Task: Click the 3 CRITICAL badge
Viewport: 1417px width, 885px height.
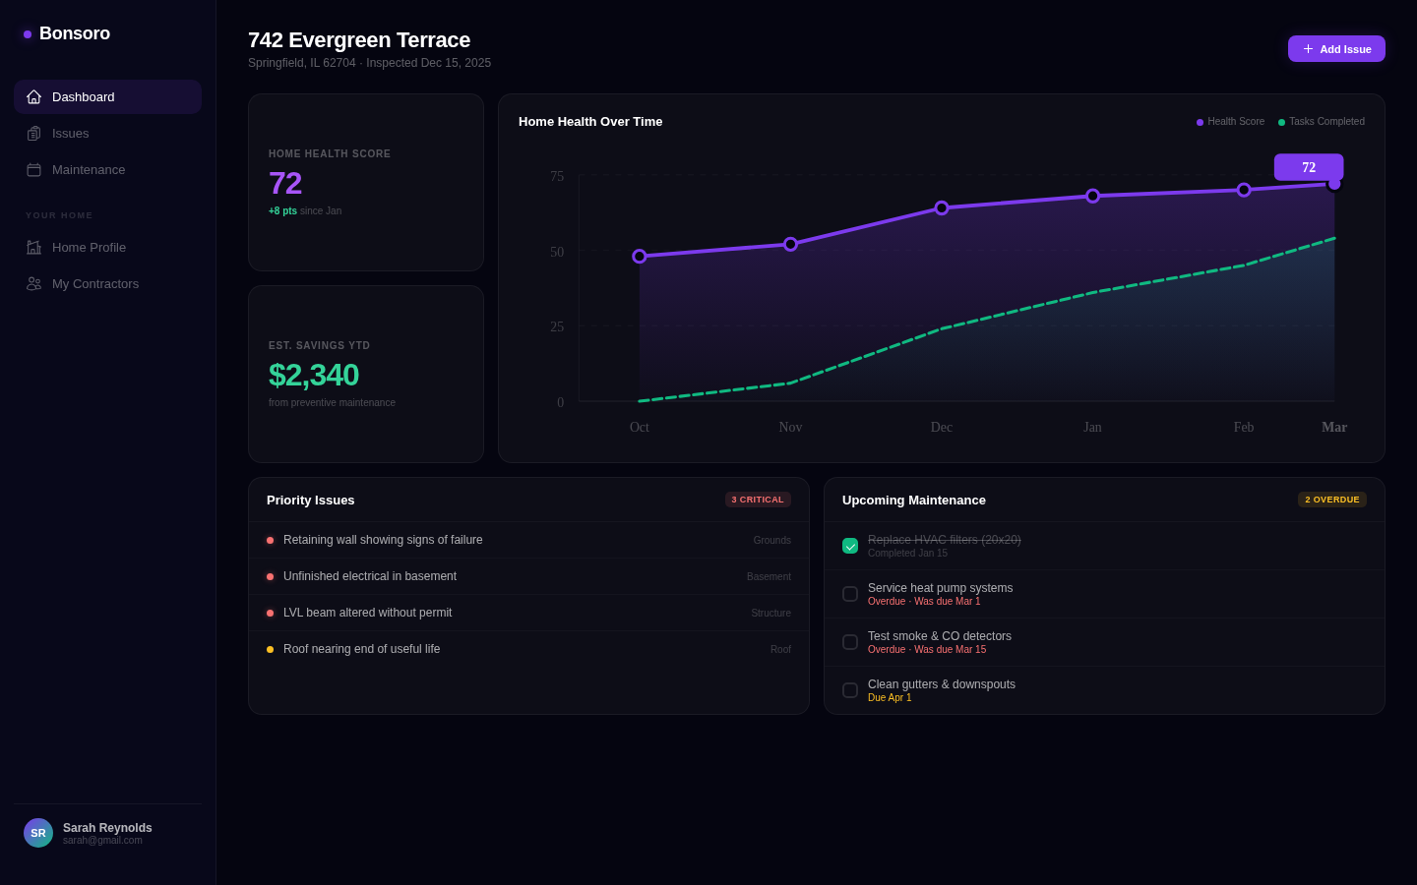Action: pos(758,499)
